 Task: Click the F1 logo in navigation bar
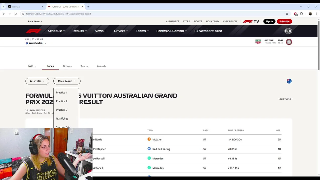pos(33,31)
